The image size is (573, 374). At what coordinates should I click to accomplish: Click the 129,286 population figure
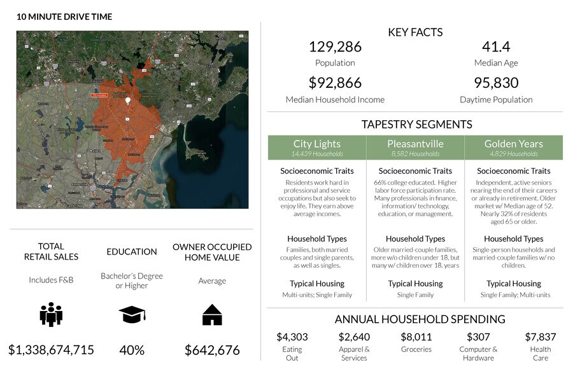coord(335,47)
